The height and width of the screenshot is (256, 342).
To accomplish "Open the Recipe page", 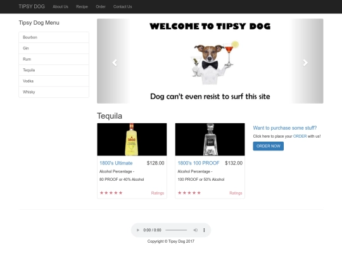I will [x=82, y=7].
